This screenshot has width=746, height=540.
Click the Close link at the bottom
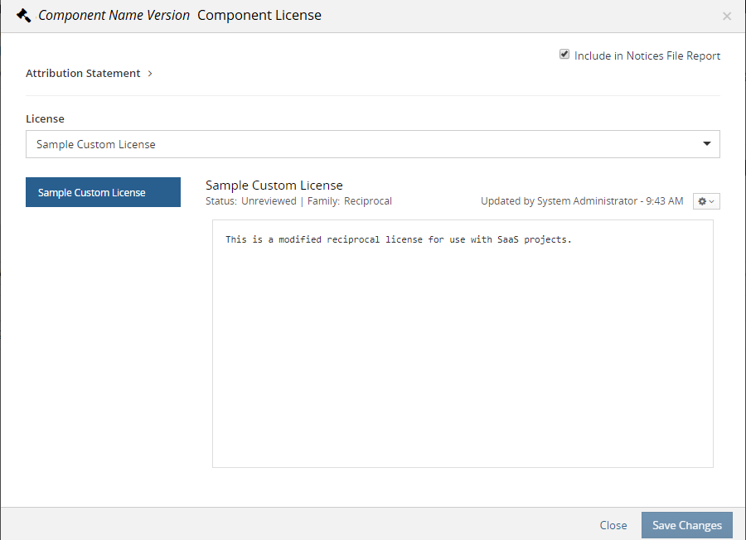coord(613,525)
